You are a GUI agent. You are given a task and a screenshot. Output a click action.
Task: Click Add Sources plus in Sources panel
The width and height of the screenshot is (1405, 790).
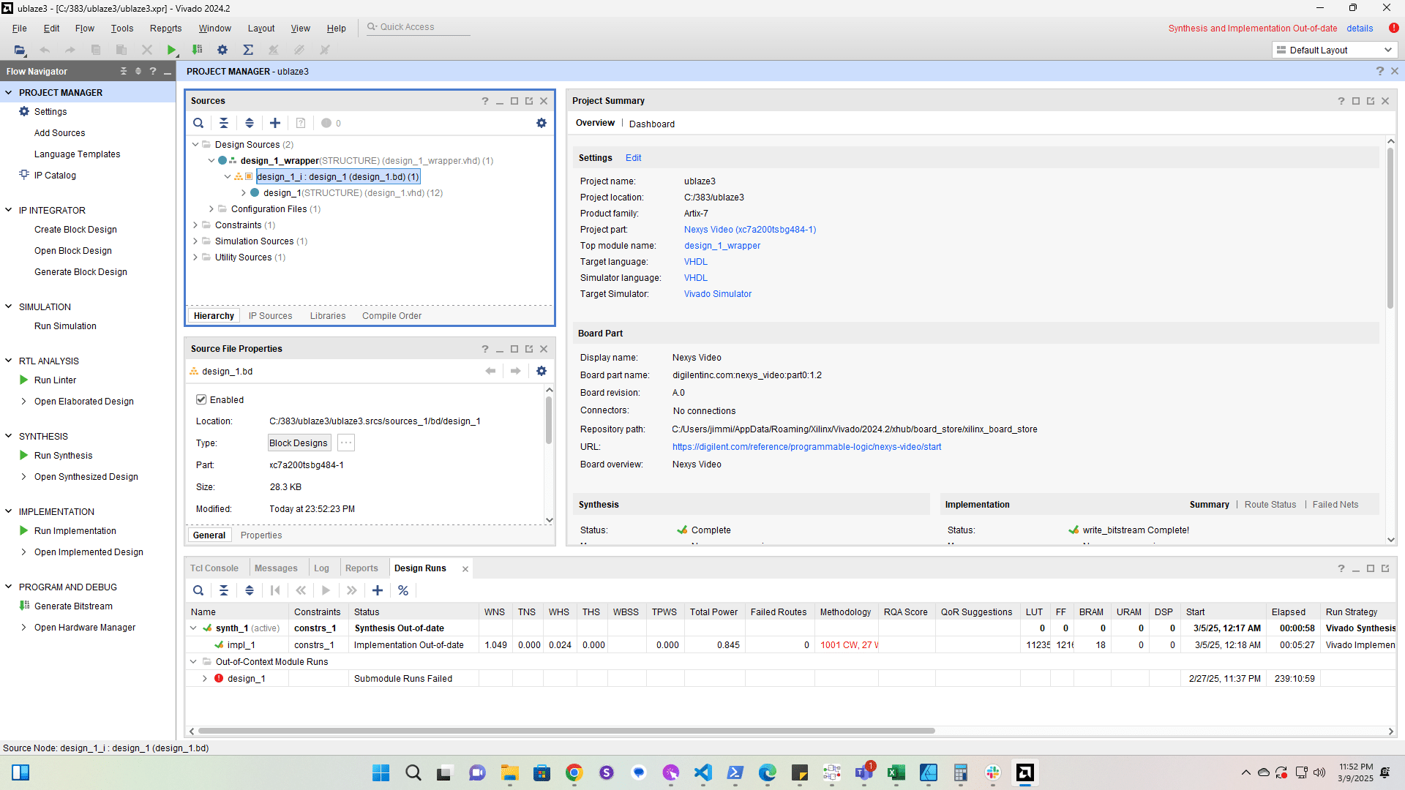pyautogui.click(x=275, y=123)
